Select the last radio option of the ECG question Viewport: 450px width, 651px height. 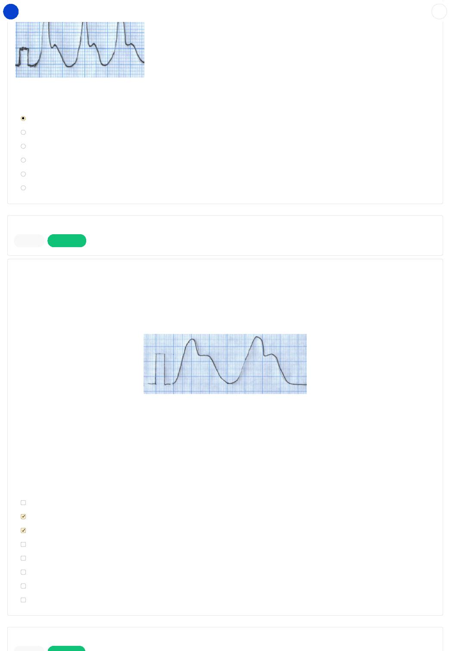23,188
